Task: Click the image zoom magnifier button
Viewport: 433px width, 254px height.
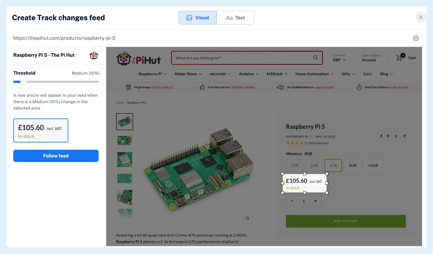Action: (x=247, y=218)
